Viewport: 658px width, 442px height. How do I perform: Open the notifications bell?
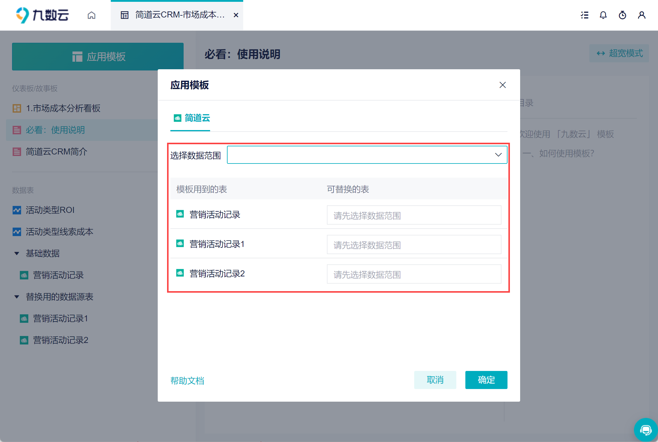603,15
